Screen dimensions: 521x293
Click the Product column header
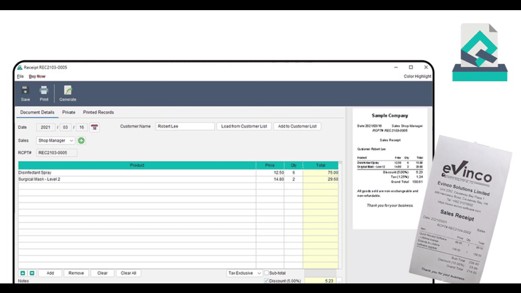click(137, 165)
